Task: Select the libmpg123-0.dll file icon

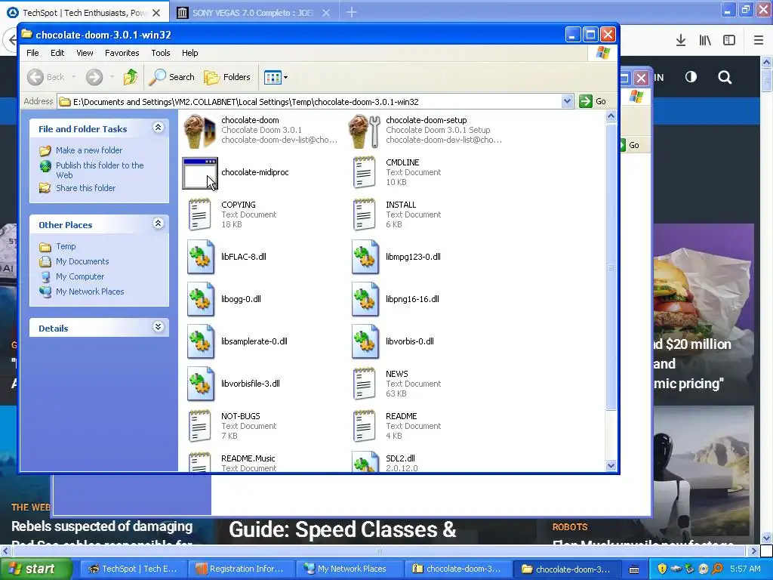Action: (x=365, y=257)
